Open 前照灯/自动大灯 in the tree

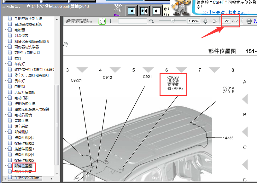point(27,53)
